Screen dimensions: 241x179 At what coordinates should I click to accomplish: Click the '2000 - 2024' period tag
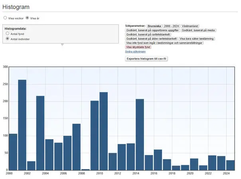pyautogui.click(x=172, y=26)
